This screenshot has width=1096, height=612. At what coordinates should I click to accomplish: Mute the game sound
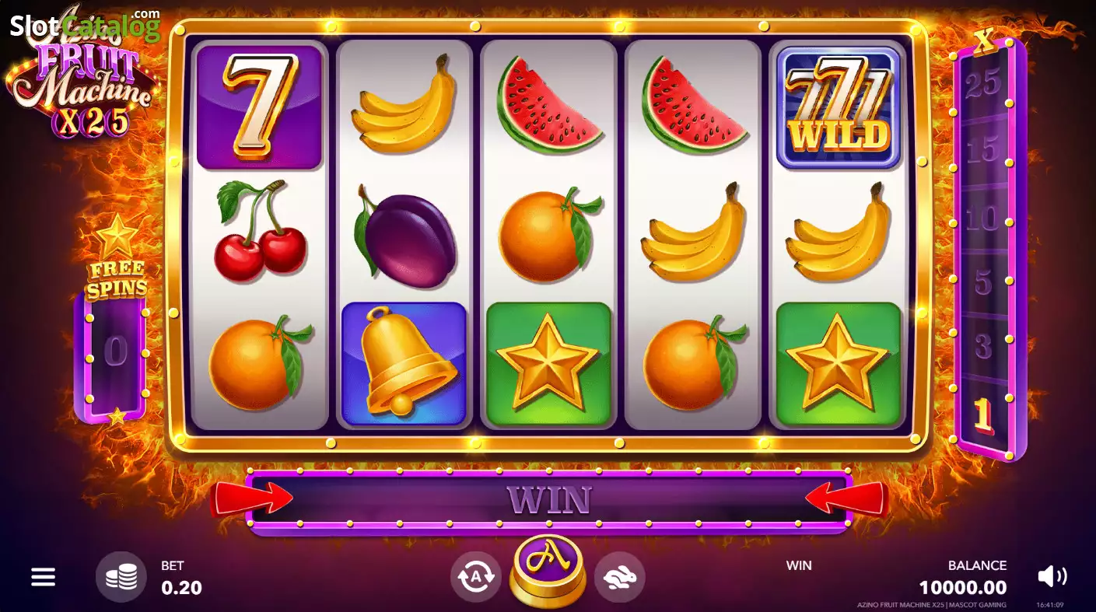pyautogui.click(x=1052, y=576)
